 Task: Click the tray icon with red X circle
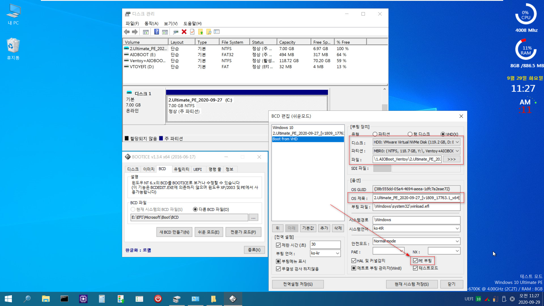click(512, 299)
